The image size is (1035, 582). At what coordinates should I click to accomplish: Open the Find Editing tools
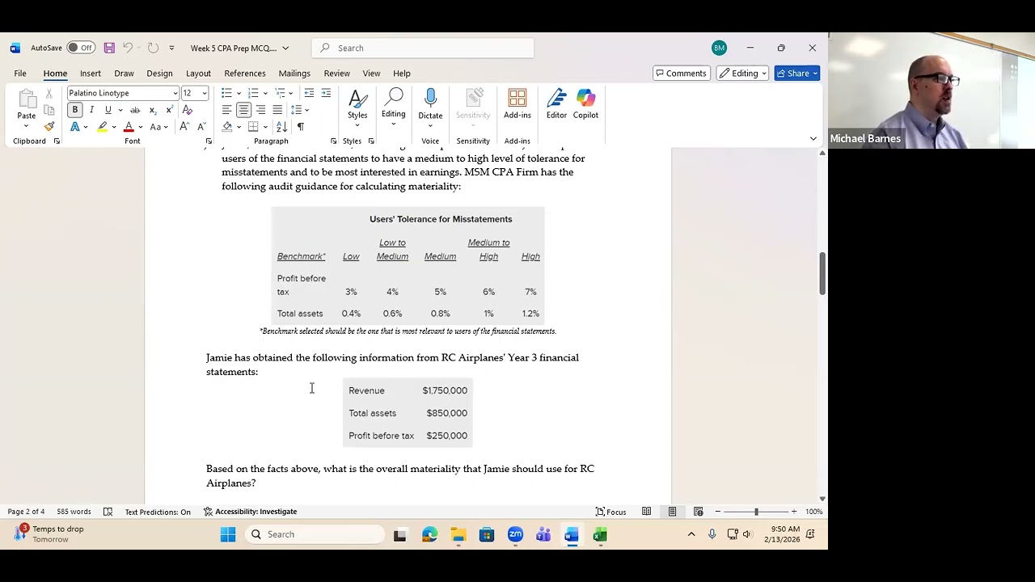(x=393, y=105)
